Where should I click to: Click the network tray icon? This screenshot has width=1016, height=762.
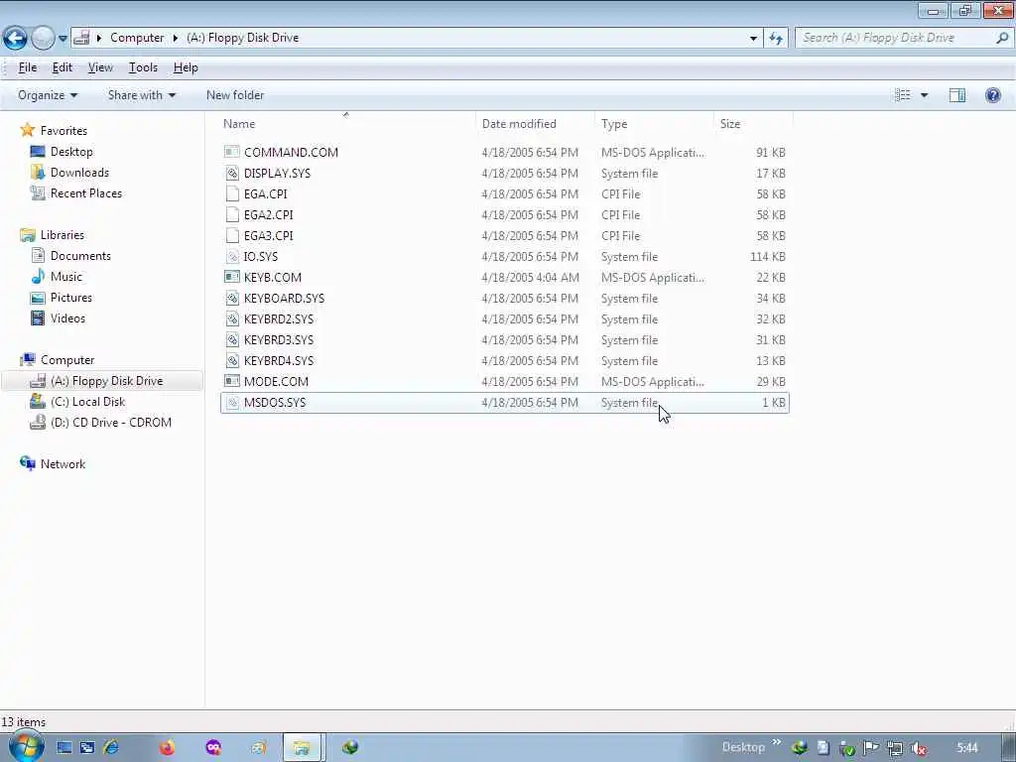[x=895, y=748]
